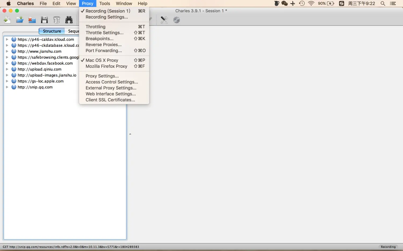Toggle Mac OS X Proxy option

pyautogui.click(x=114, y=60)
